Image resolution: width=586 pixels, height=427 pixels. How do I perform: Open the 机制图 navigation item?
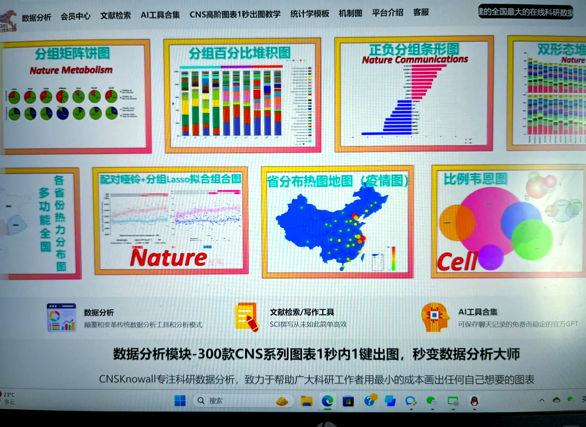[350, 13]
